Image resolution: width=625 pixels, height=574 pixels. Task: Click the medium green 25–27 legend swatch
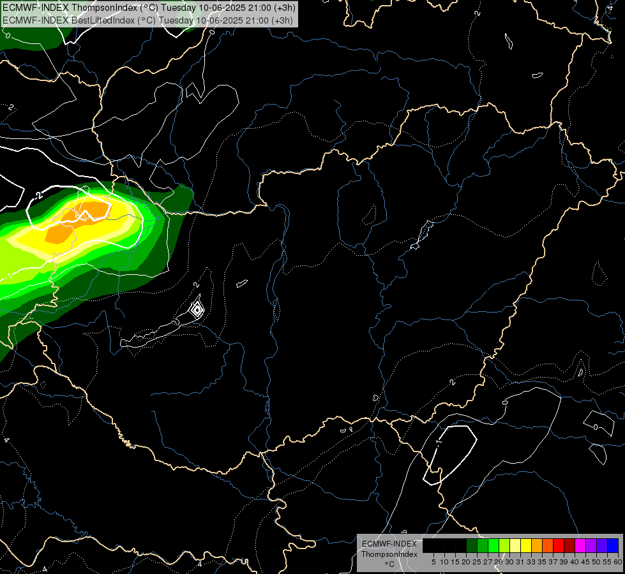click(x=483, y=545)
